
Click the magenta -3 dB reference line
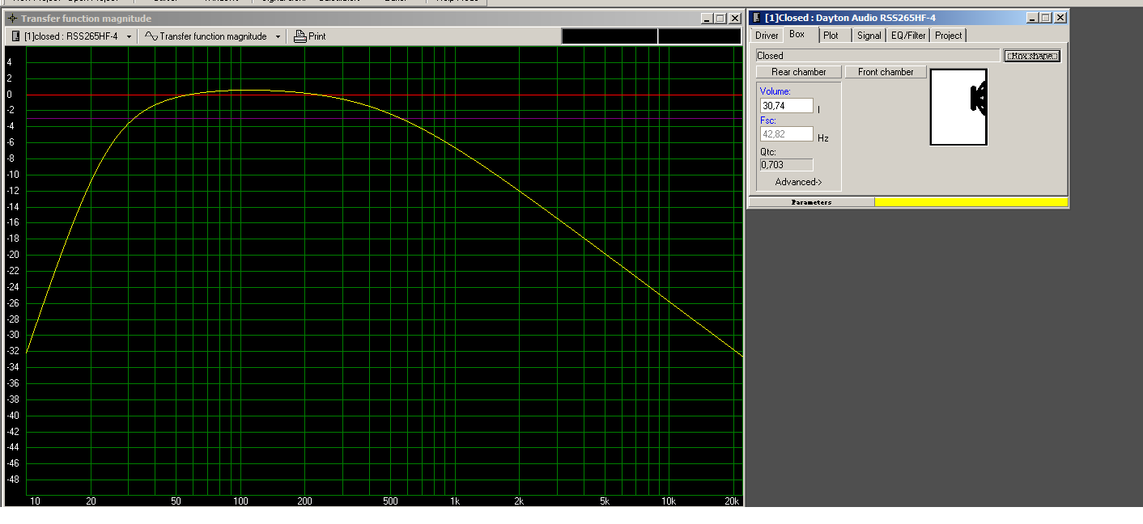pyautogui.click(x=385, y=119)
